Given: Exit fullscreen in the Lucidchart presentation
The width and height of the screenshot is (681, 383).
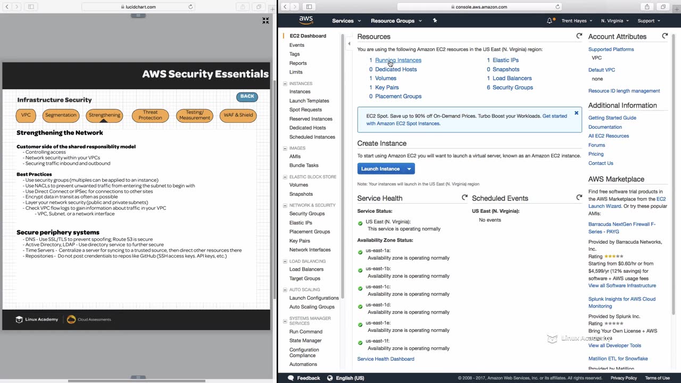Looking at the screenshot, I should 265,21.
